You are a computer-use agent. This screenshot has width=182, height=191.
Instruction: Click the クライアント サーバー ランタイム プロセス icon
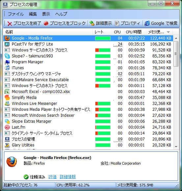7,133
